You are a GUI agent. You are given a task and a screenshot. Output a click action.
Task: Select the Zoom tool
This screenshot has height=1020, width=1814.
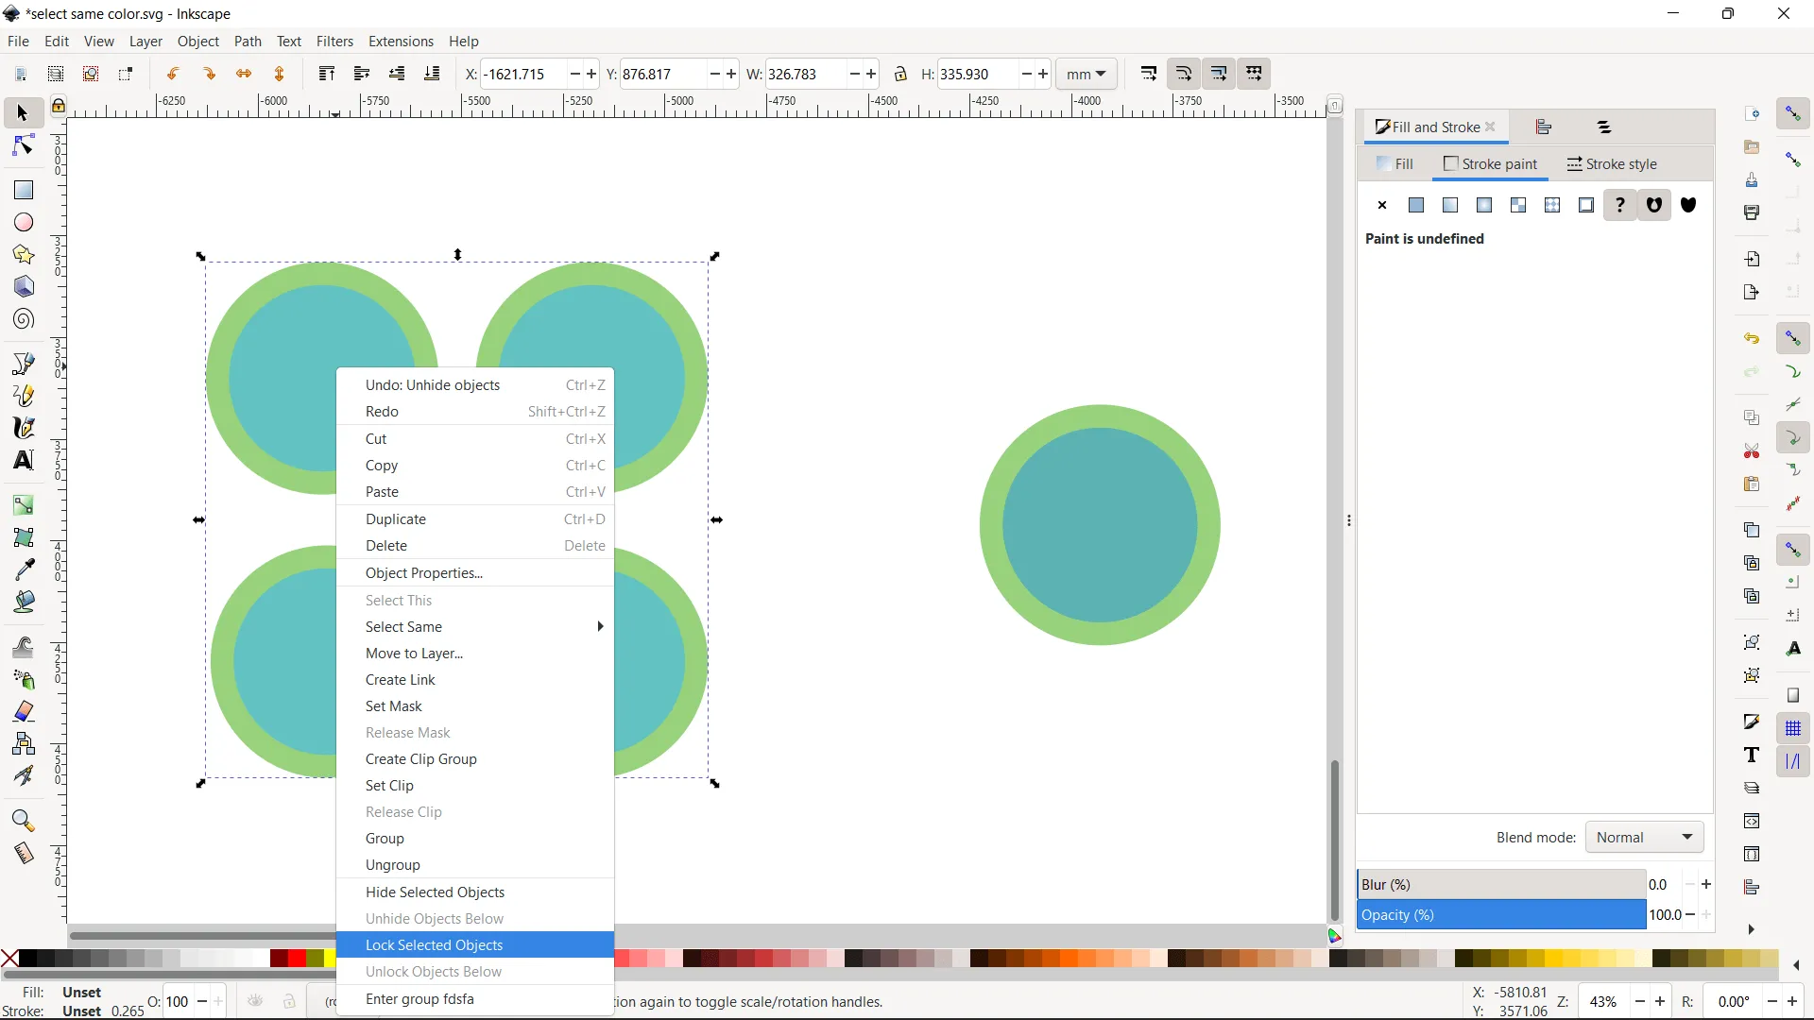[22, 821]
